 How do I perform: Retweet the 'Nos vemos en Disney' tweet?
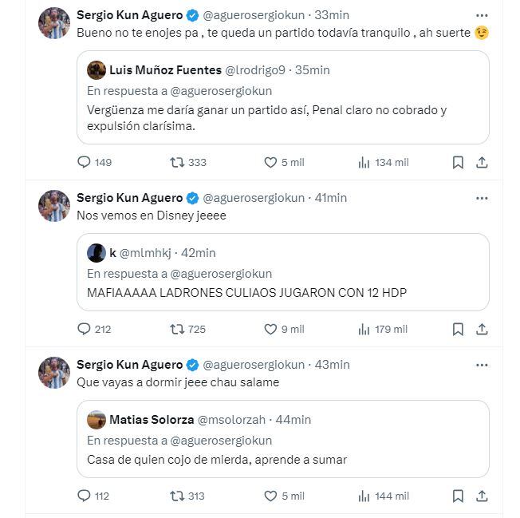[x=178, y=329]
